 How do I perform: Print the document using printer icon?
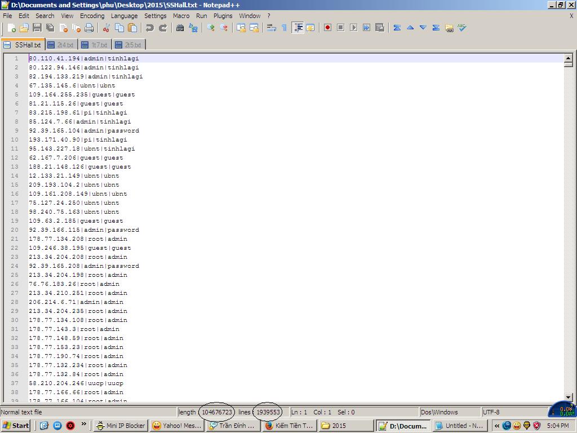click(89, 28)
